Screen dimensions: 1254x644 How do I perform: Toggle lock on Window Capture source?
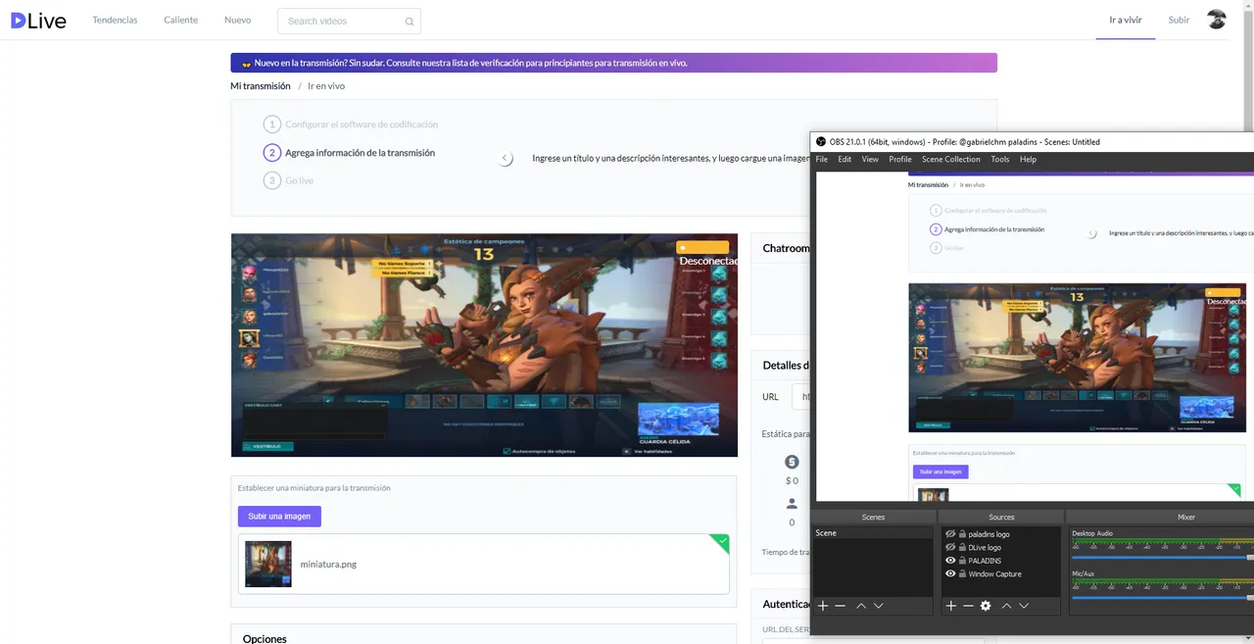click(x=962, y=573)
